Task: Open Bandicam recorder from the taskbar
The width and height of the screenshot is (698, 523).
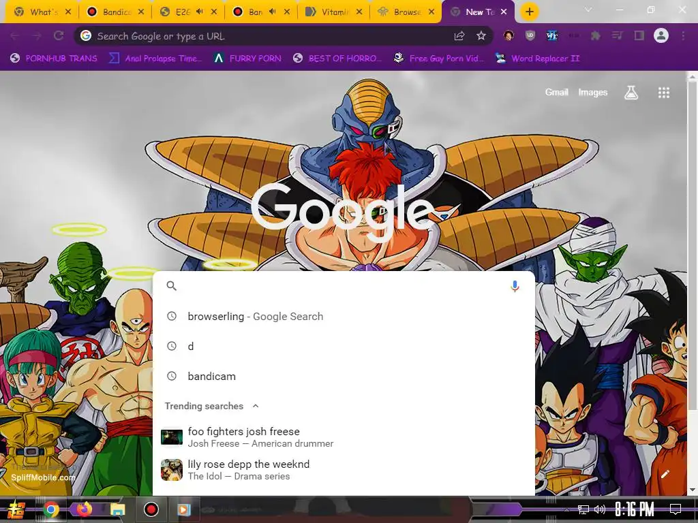Action: pos(151,509)
